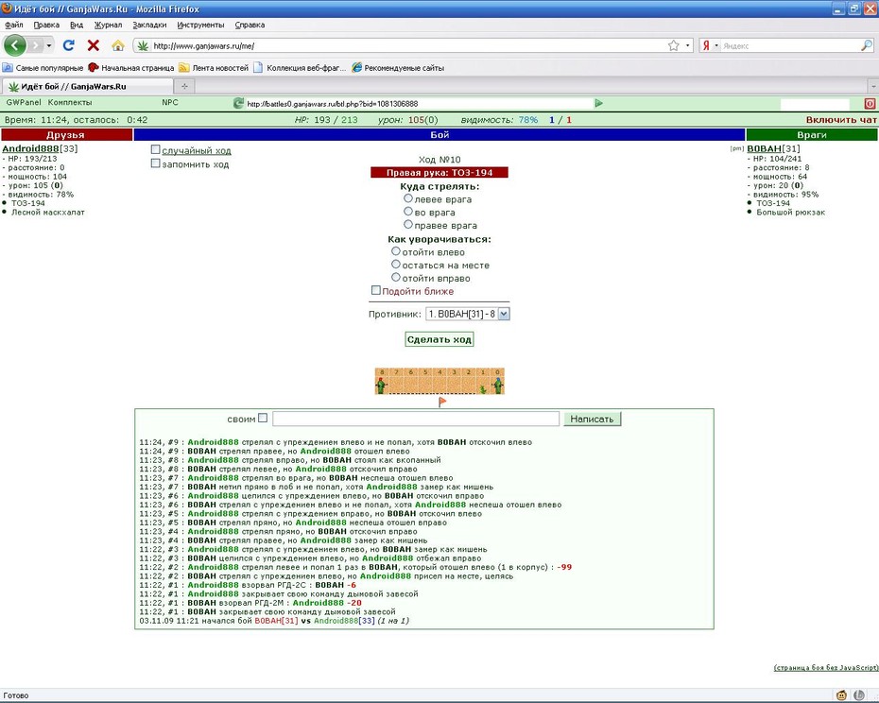
Task: Select левее врага shooting option
Action: [408, 198]
